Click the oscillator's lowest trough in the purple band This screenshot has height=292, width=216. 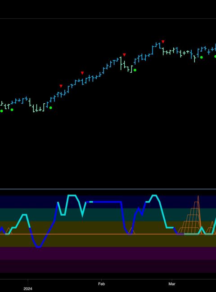pos(39,247)
